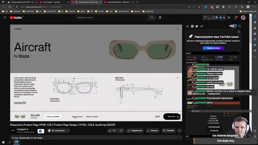Screen dimensions: 258x145
Task: Open the Laravel 2022 bookmarks folder
Action: pos(50,11)
